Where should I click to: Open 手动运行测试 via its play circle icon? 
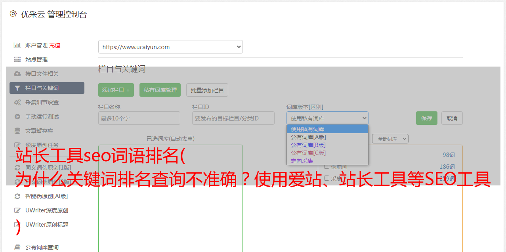[17, 116]
